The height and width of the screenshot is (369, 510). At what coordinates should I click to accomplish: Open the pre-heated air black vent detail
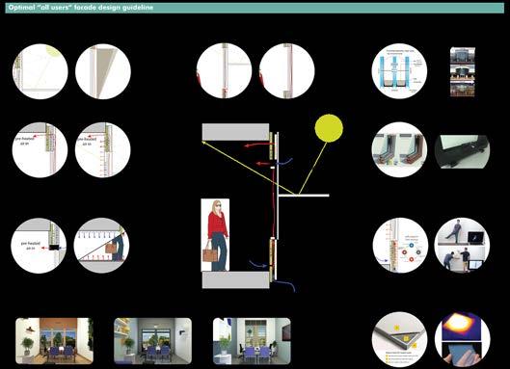39,246
